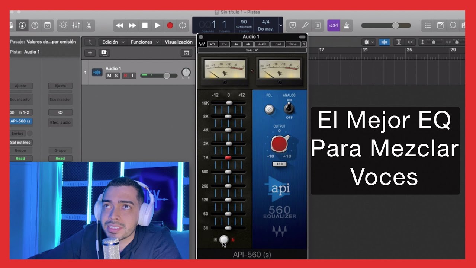
Task: Solo the Audio 1 track
Action: point(116,76)
